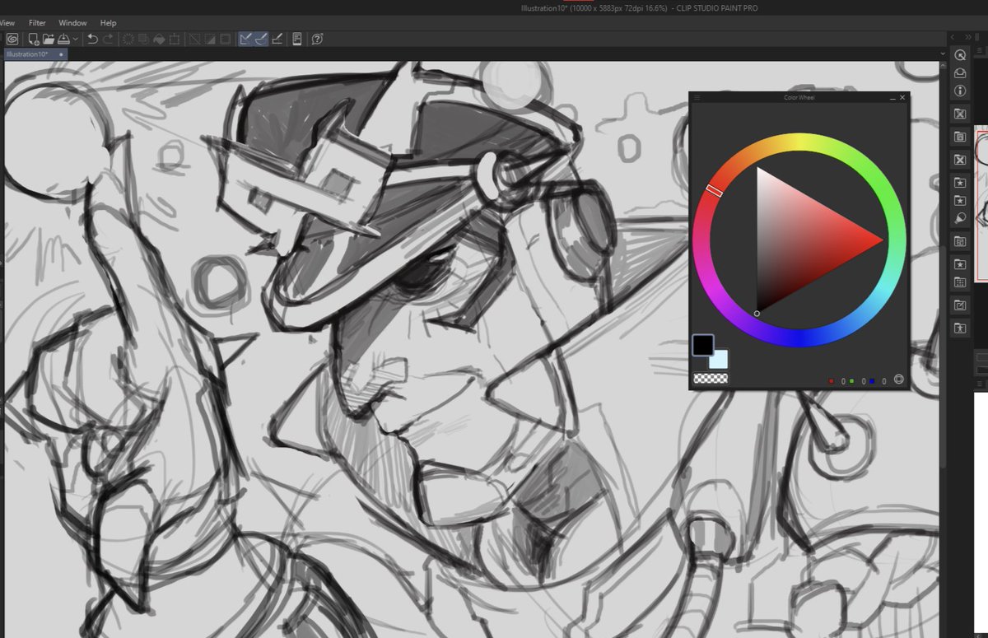Click the Invert selected area icon
The height and width of the screenshot is (638, 988).
[209, 39]
